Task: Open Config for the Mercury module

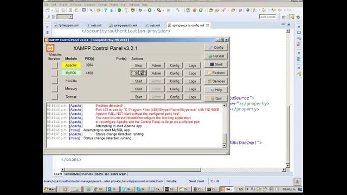Action: coord(175,89)
